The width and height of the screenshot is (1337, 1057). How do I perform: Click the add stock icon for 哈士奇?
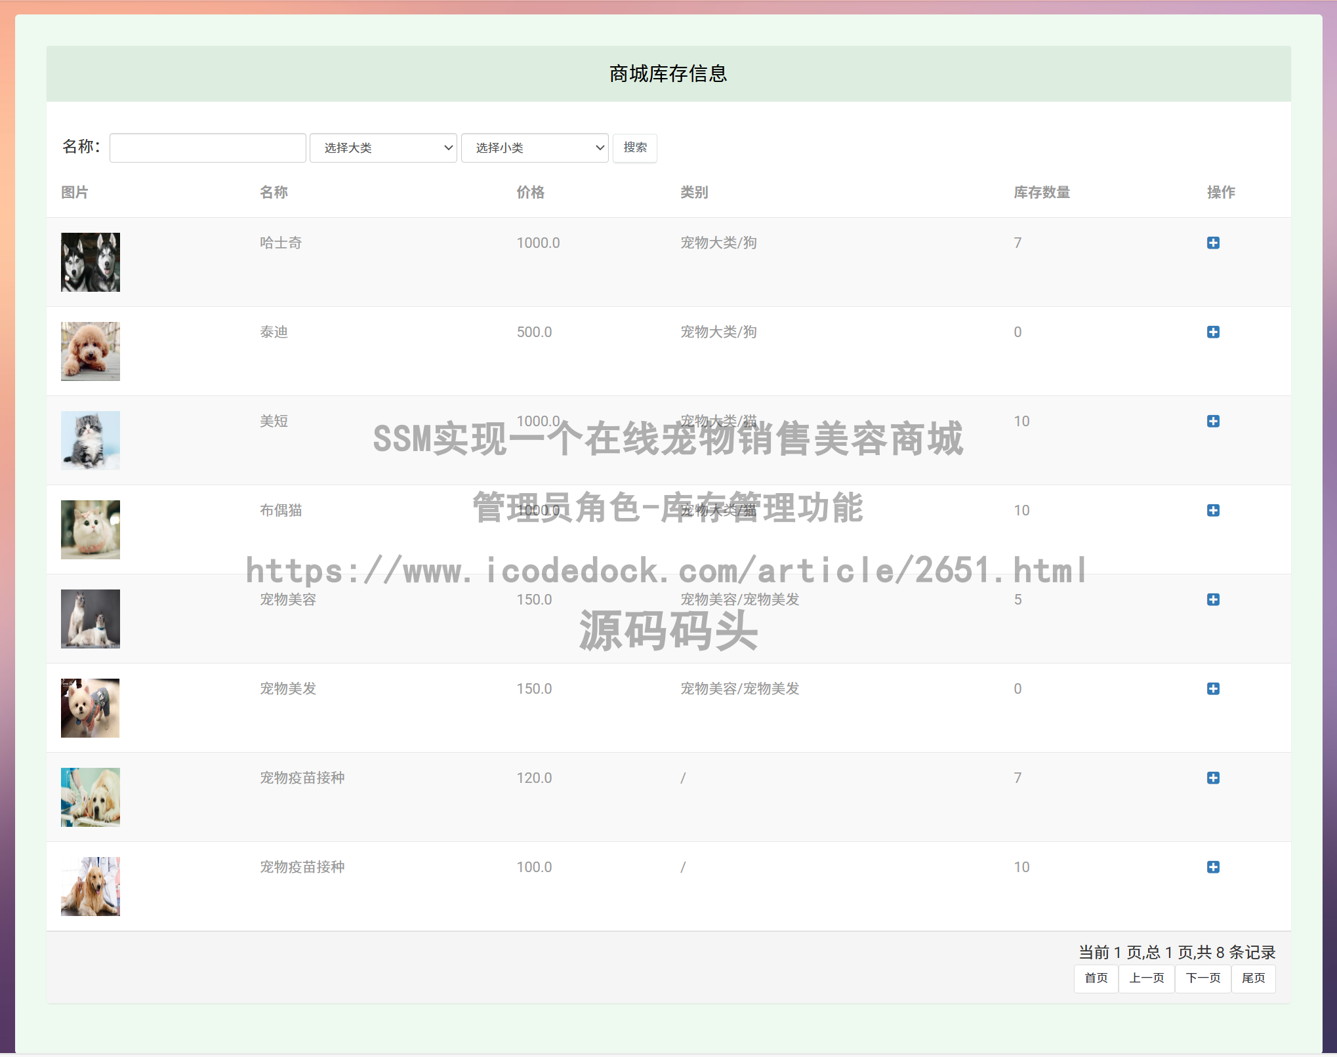1214,243
